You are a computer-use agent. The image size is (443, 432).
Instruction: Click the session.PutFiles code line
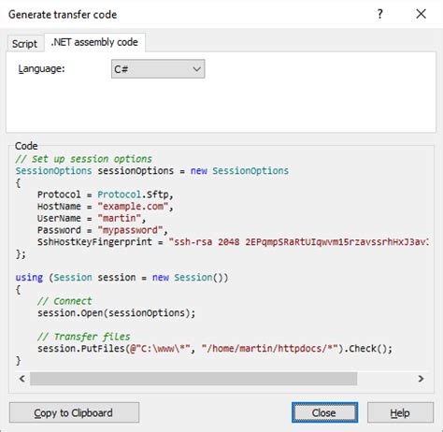click(215, 349)
